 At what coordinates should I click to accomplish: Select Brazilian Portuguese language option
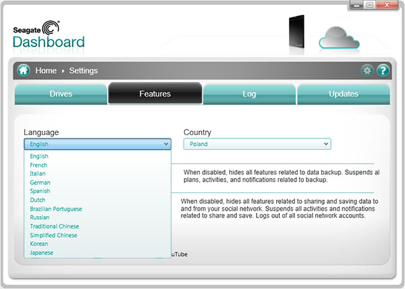coord(98,209)
